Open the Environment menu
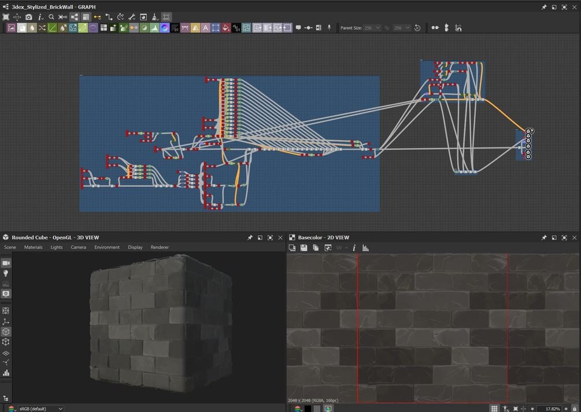The width and height of the screenshot is (581, 412). [x=107, y=247]
